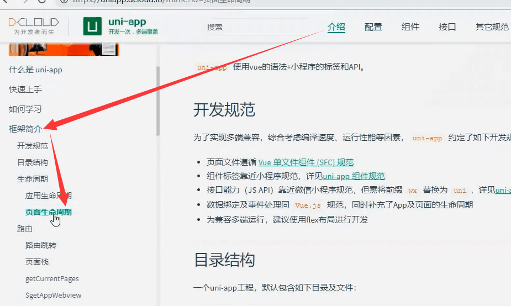511x306 pixels.
Task: Select 快速上手 in the sidebar
Action: point(25,89)
